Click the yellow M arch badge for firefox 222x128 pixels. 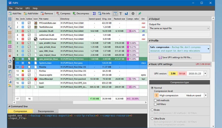click(23, 71)
